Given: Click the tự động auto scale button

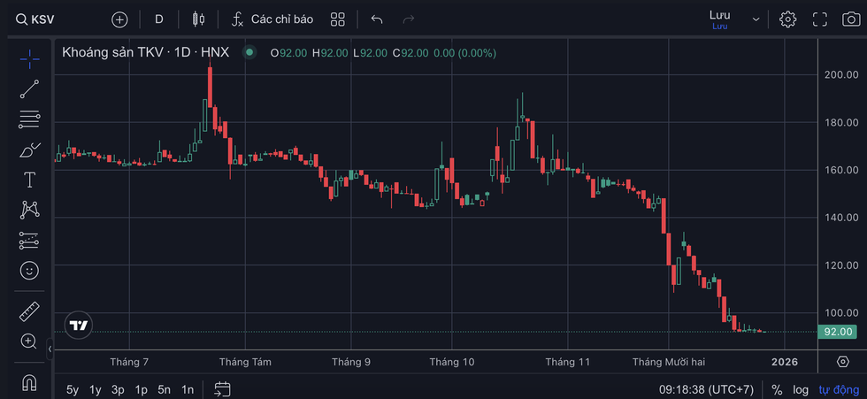Looking at the screenshot, I should coord(837,389).
